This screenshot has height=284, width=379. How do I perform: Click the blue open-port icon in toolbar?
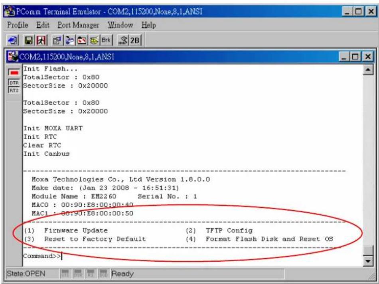coord(12,40)
